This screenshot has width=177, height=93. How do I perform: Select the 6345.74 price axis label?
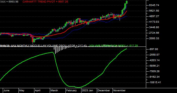(x=154, y=5)
